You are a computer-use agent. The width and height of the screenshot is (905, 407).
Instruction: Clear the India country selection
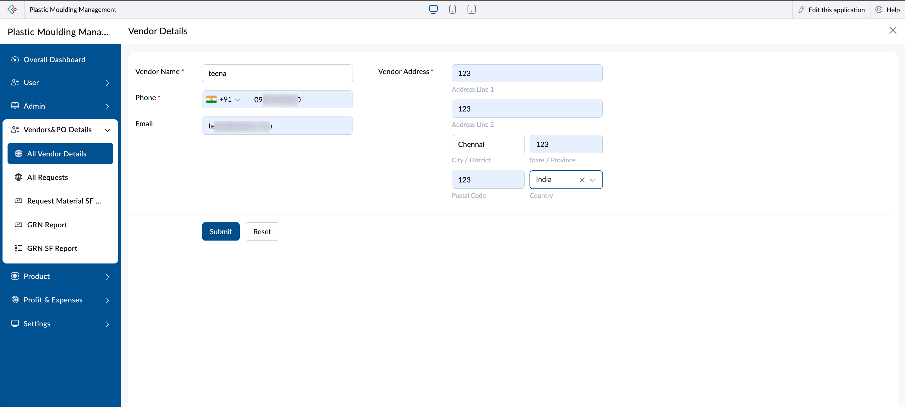pos(582,180)
